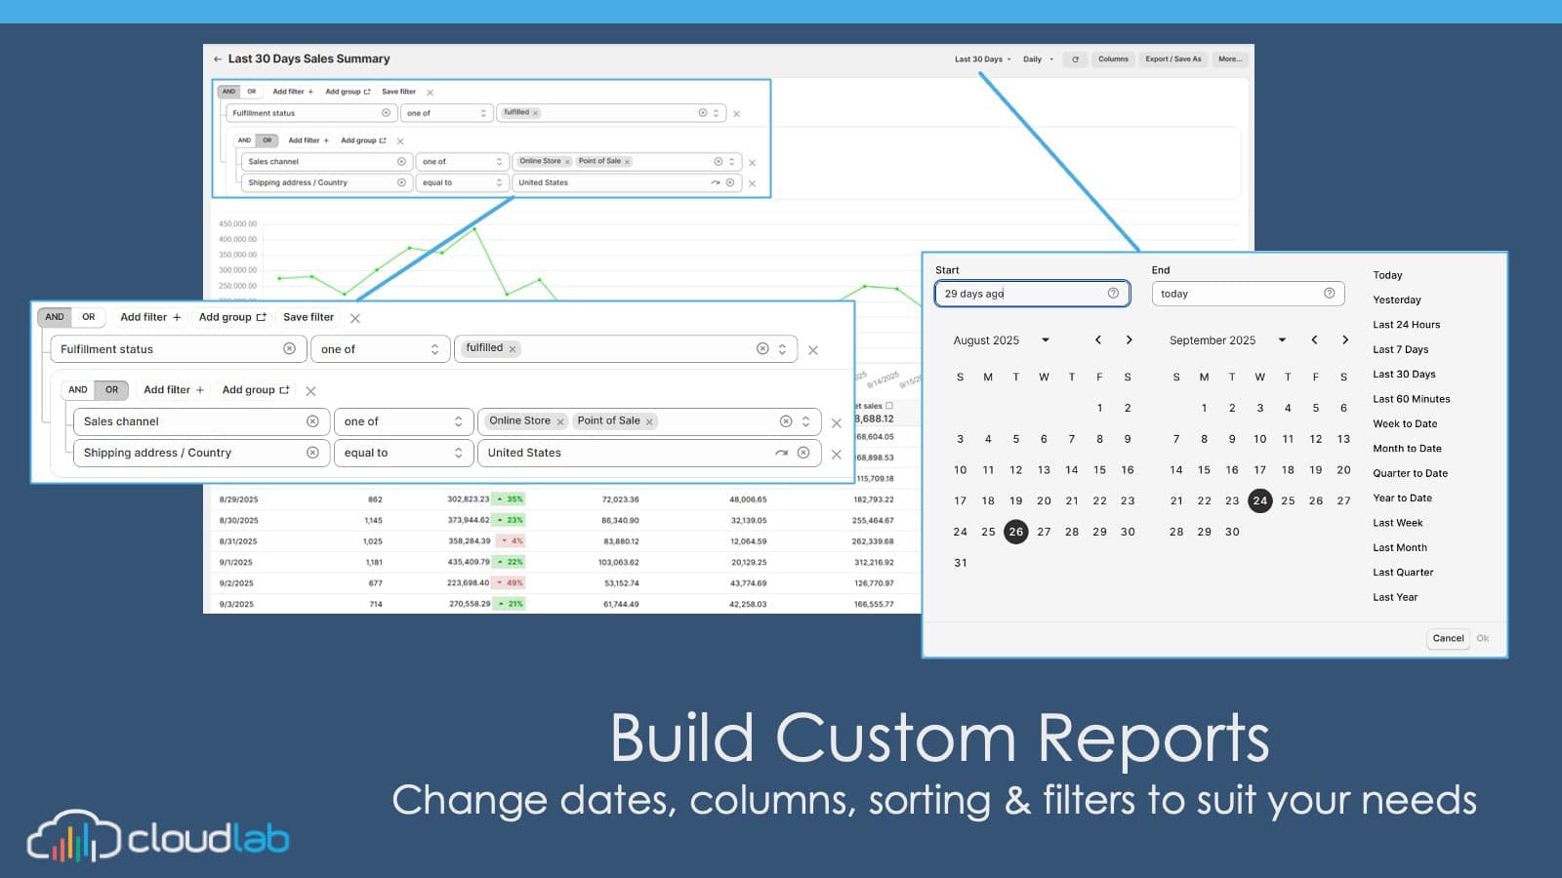Click the Add group icon in the nested filter
Screen dimensions: 1562x878
(x=283, y=389)
